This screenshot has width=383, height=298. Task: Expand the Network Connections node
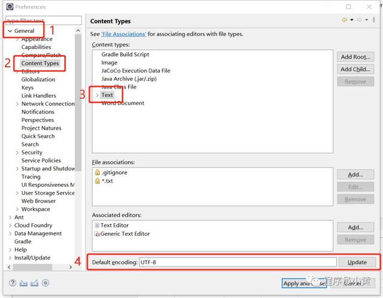click(17, 104)
